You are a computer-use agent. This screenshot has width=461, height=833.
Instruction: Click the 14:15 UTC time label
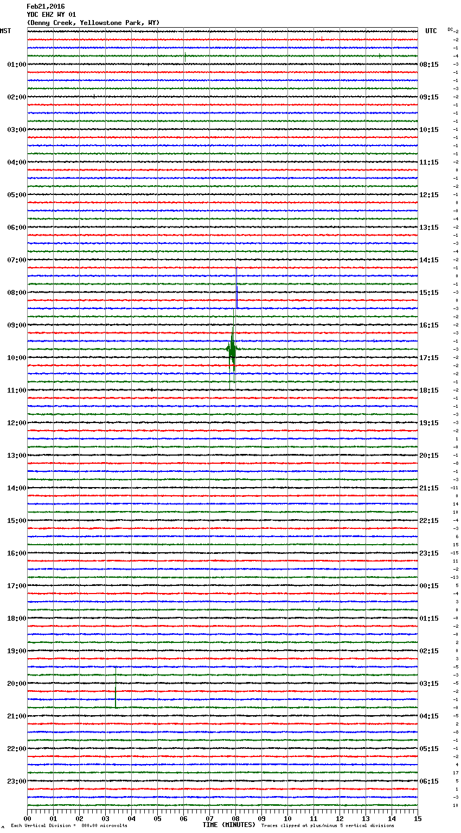pos(429,260)
